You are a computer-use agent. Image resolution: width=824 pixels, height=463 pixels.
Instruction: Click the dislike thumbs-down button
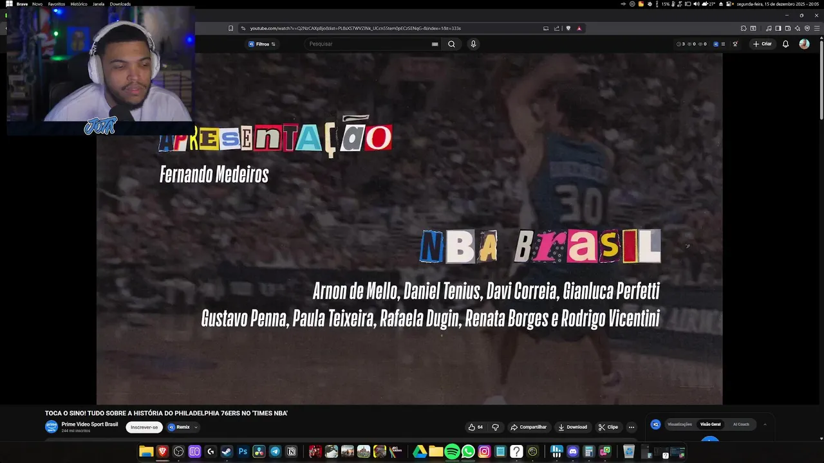tap(495, 427)
